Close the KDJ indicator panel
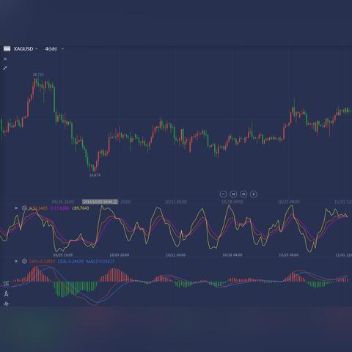 point(16,208)
